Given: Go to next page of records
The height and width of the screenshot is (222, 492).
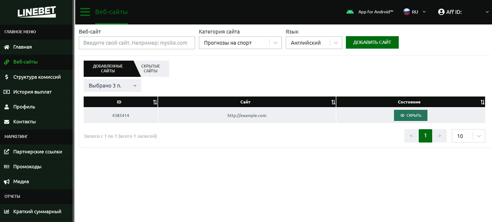Looking at the screenshot, I should pos(440,136).
